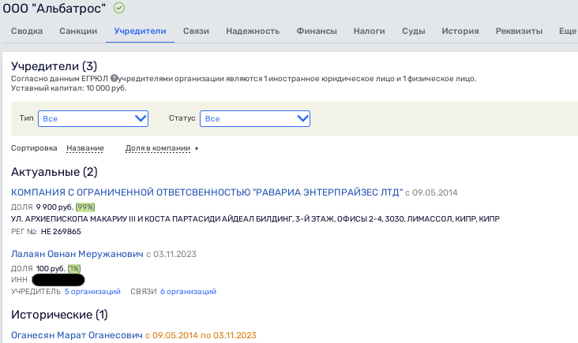Open the Надежность tab

(x=253, y=32)
